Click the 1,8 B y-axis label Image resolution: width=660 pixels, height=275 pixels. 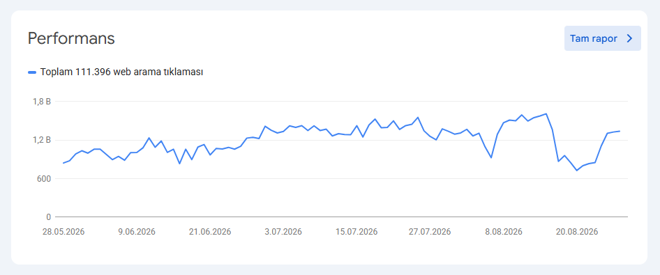click(42, 101)
